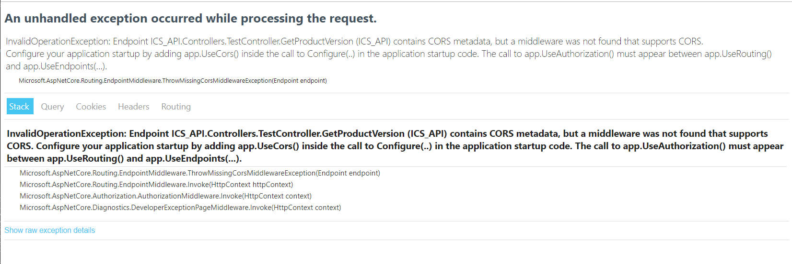Click the top ThrowMissingCorsMiddlewareException source line
792x264 pixels.
173,81
